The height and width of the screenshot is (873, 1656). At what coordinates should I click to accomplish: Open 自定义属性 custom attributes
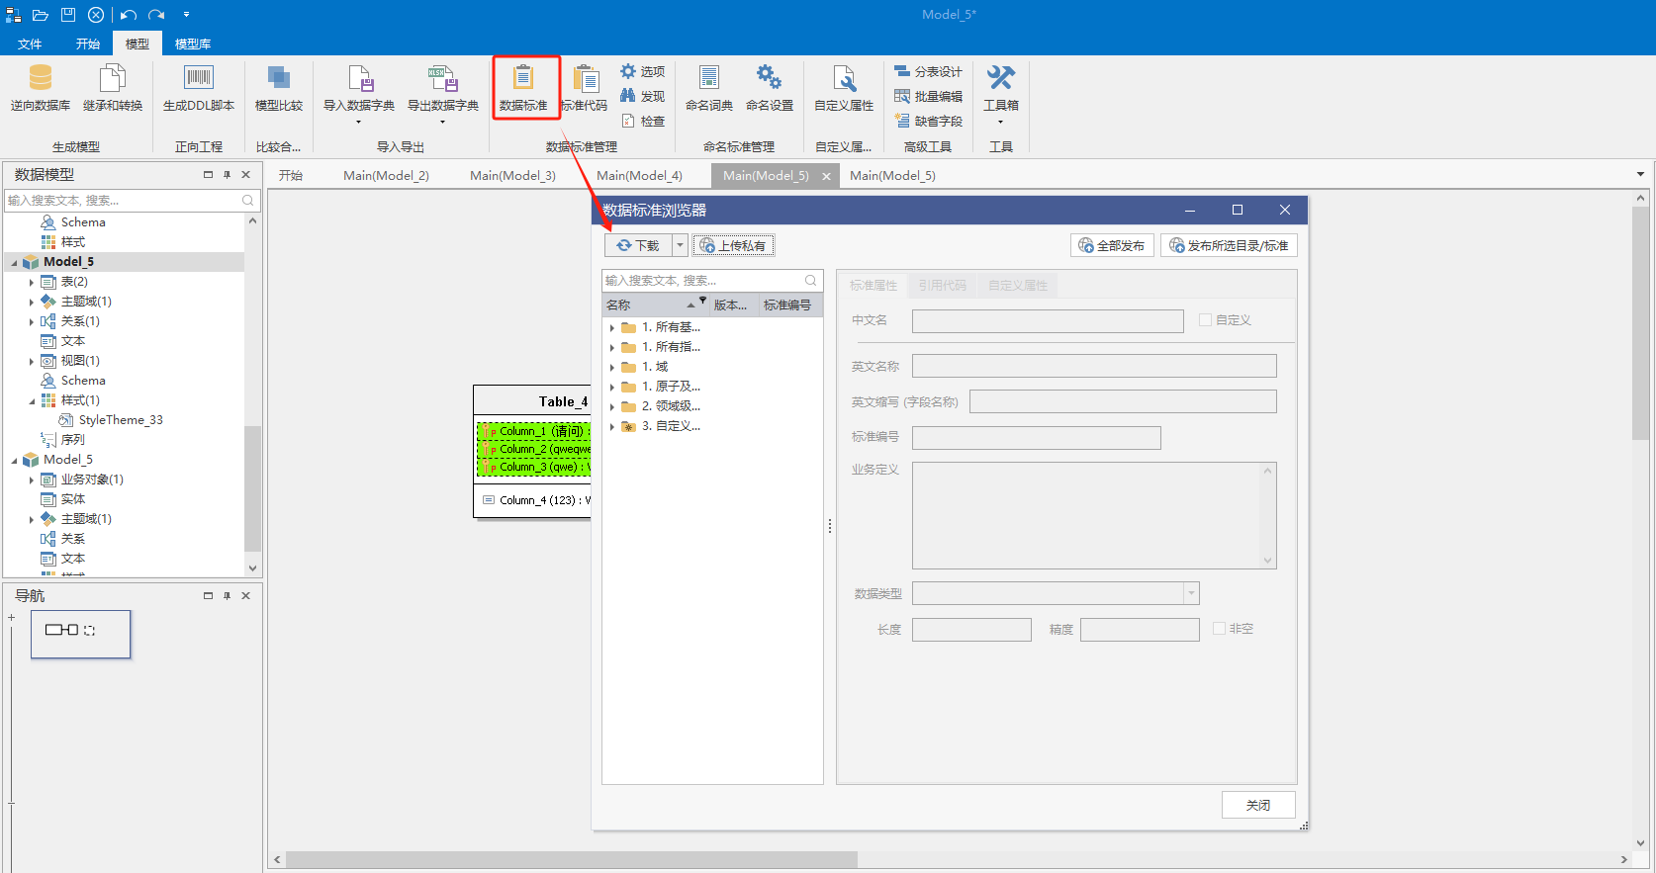click(844, 87)
